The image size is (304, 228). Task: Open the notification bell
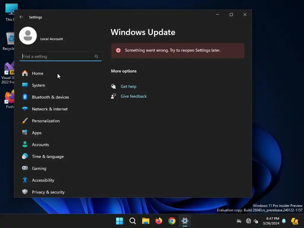pyautogui.click(x=284, y=221)
